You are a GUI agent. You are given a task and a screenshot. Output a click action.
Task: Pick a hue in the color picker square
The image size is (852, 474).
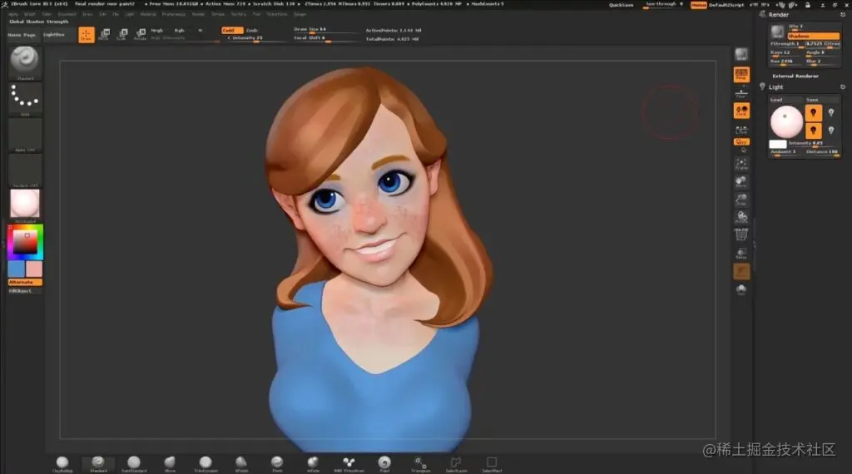(x=26, y=242)
